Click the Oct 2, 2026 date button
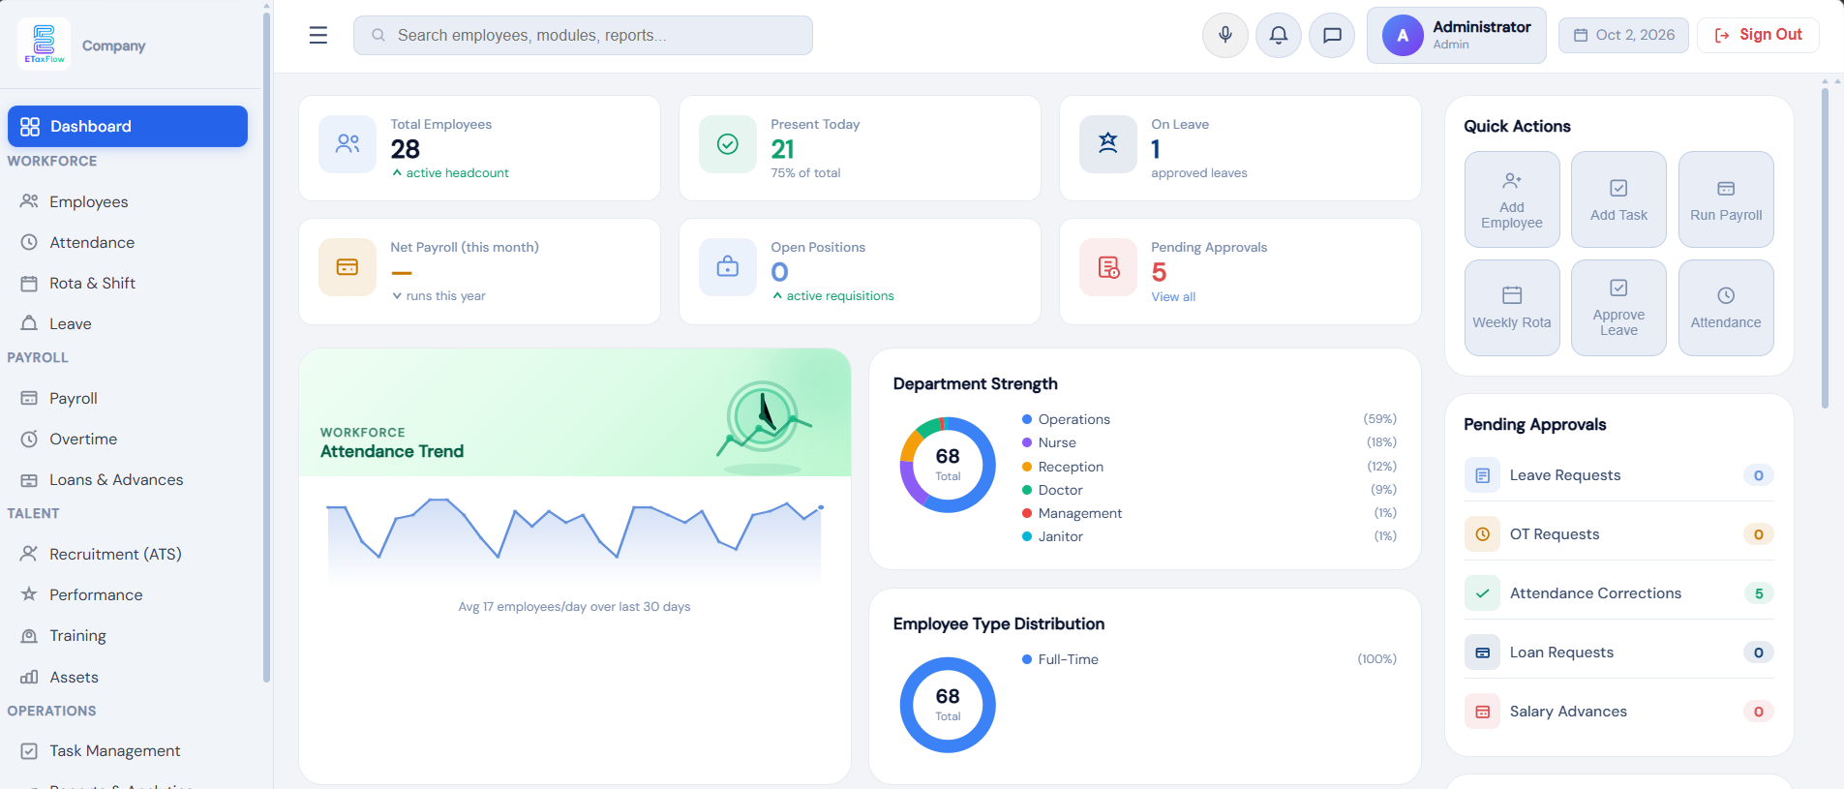 pyautogui.click(x=1623, y=35)
